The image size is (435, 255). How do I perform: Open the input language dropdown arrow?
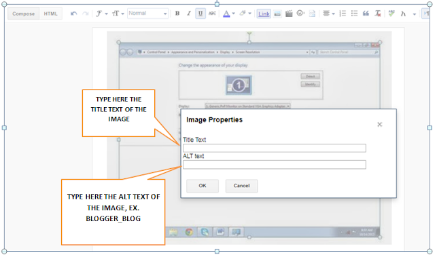[415, 14]
